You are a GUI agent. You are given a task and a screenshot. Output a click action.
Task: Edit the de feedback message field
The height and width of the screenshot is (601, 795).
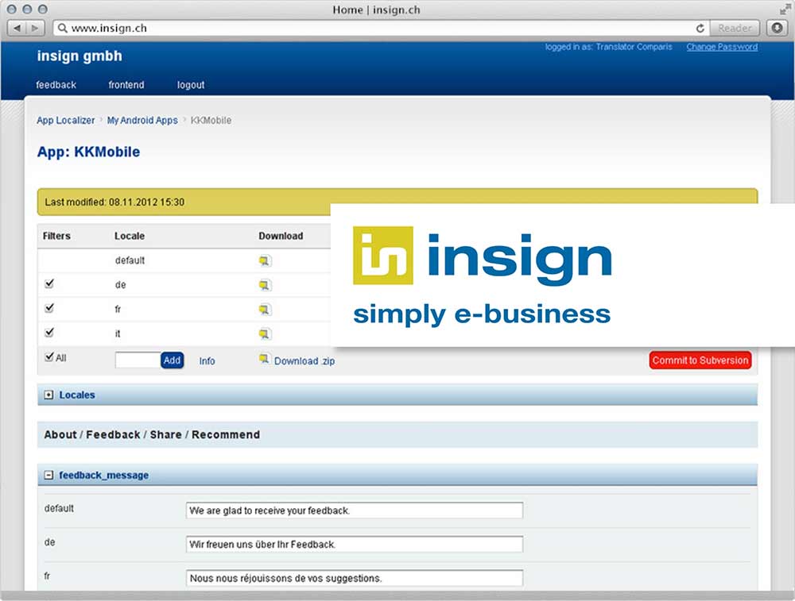(355, 545)
